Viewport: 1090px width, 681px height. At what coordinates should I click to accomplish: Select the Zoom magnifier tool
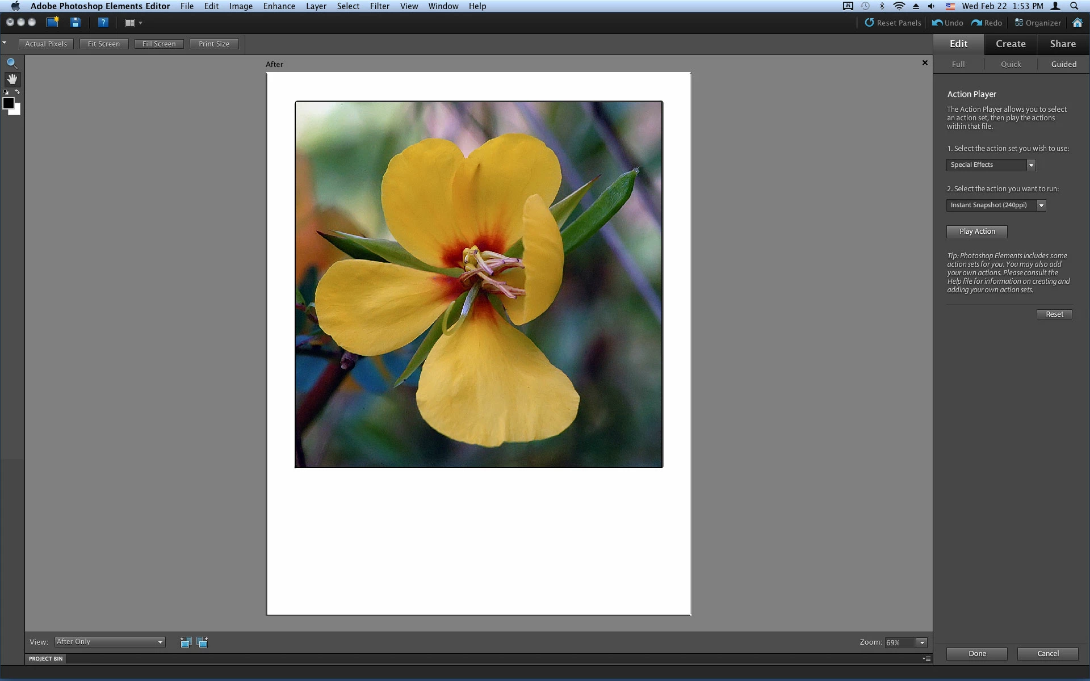click(x=12, y=63)
